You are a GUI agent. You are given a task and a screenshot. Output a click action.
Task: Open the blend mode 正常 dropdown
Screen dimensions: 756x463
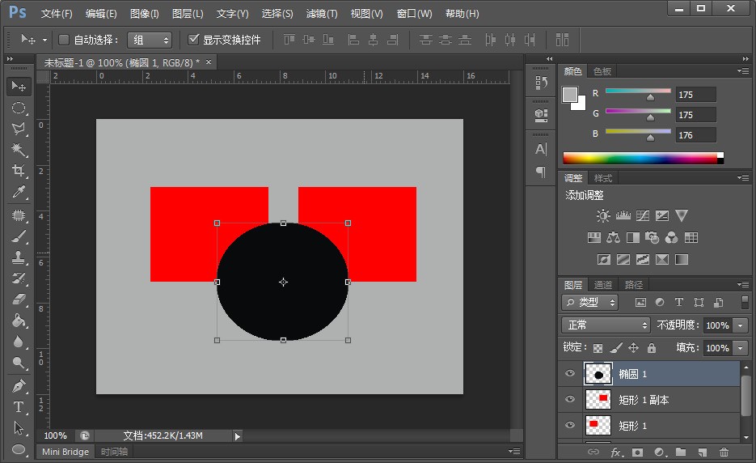coord(606,325)
